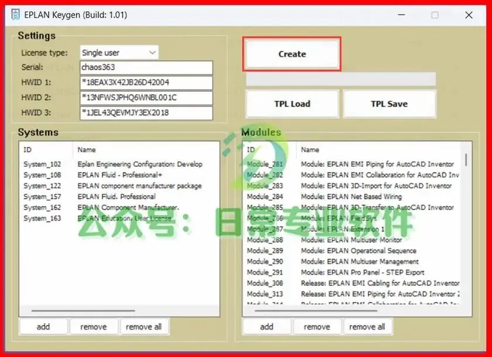Select Module_291 in the Modules list
The width and height of the screenshot is (492, 357).
click(x=265, y=272)
